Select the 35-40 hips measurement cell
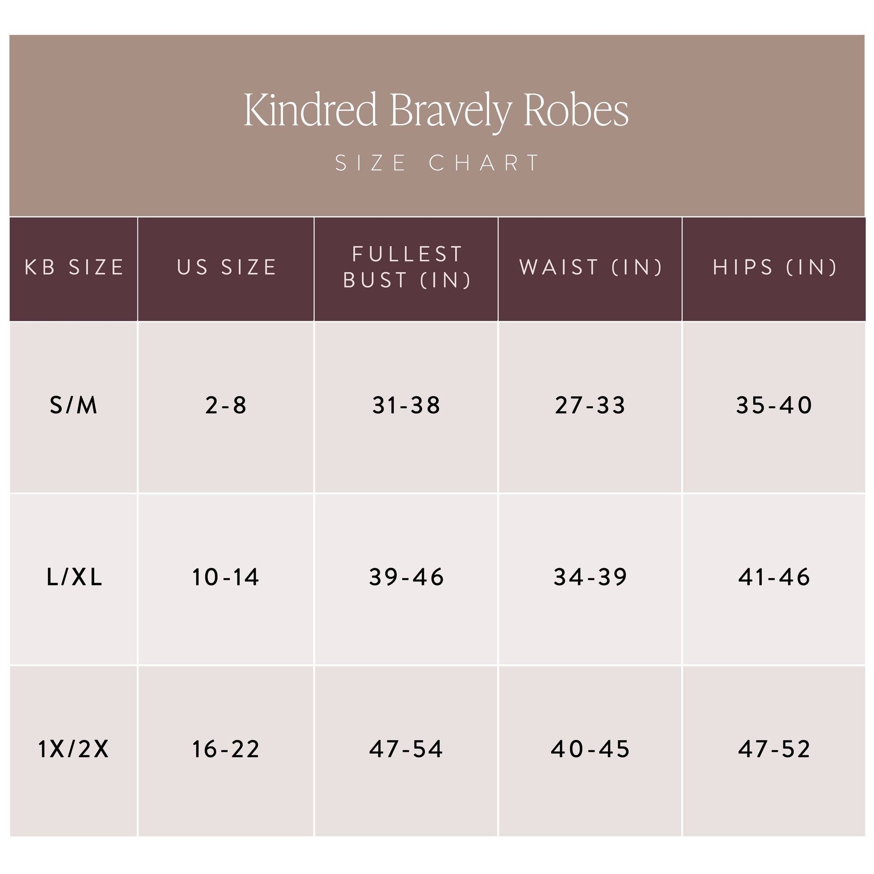Viewport: 874px width, 874px height. pyautogui.click(x=774, y=405)
